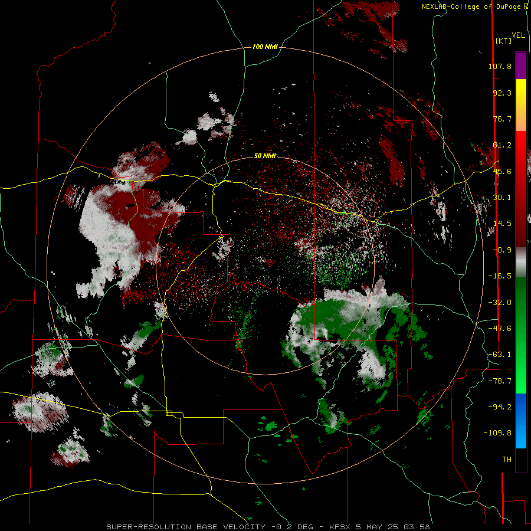Screen dimensions: 531x531
Task: Click the -32.0 legend value
Action: point(500,303)
